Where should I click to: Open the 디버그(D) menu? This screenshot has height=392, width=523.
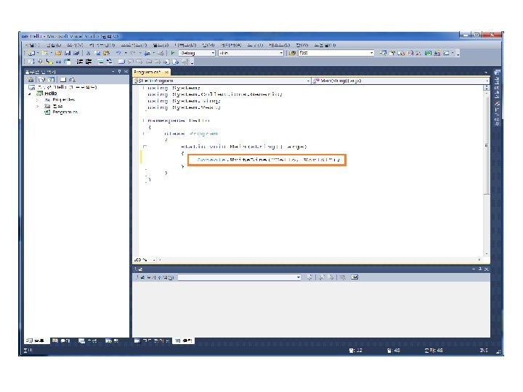185,45
